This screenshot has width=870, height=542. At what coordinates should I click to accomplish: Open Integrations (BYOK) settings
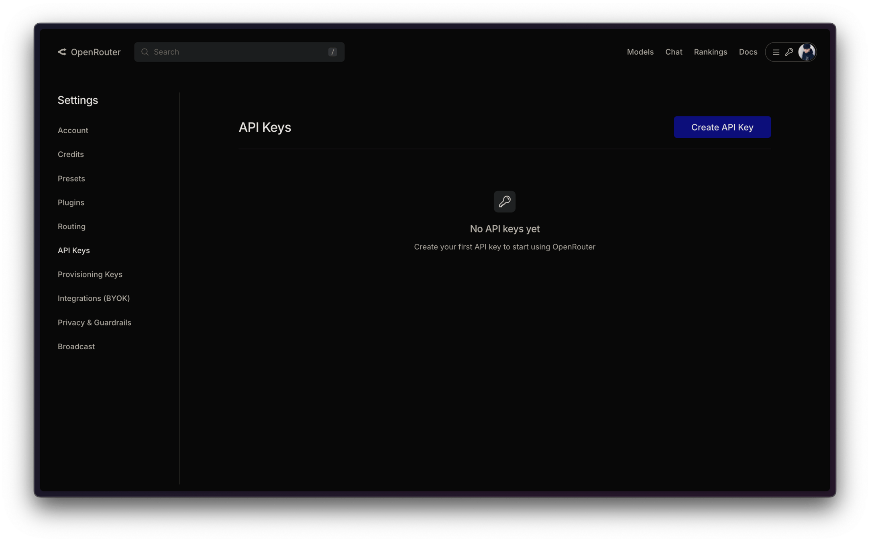94,298
